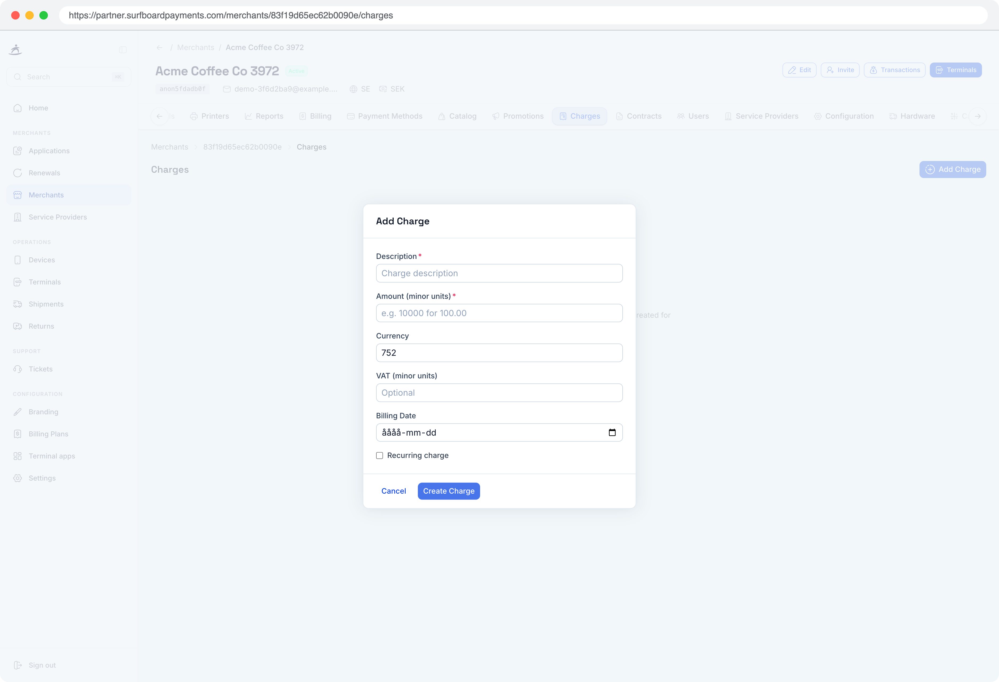The width and height of the screenshot is (999, 682).
Task: Click the currency icon next to SEK
Action: point(383,89)
